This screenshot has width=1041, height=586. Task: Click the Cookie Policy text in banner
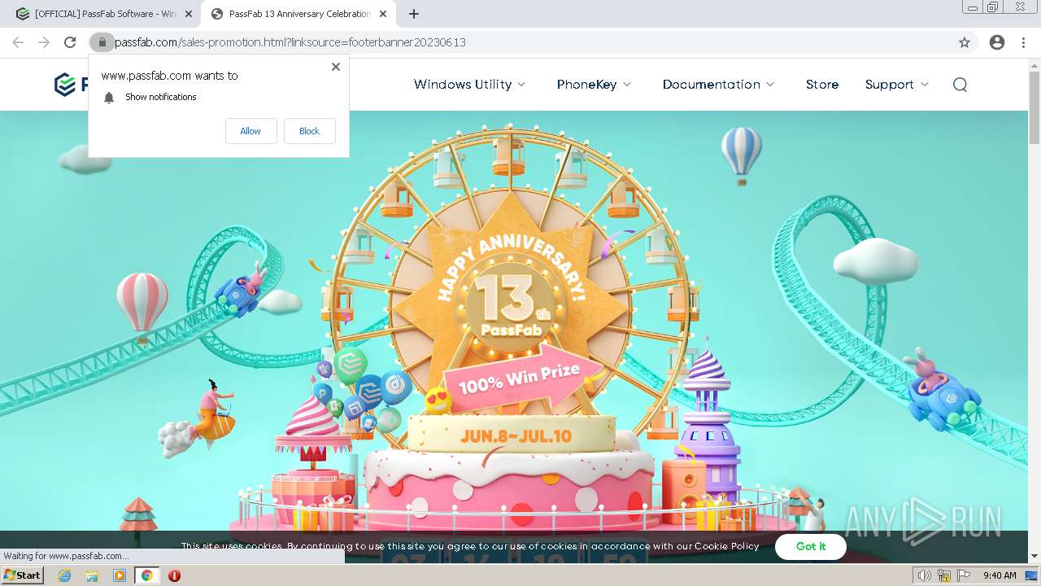tap(726, 546)
